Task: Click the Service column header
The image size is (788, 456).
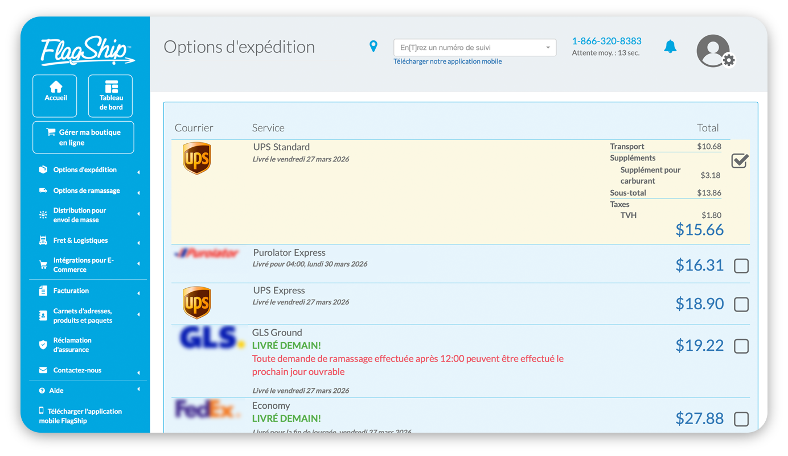Action: coord(268,128)
